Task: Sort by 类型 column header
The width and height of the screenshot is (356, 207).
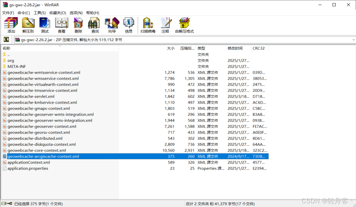Action: point(211,48)
